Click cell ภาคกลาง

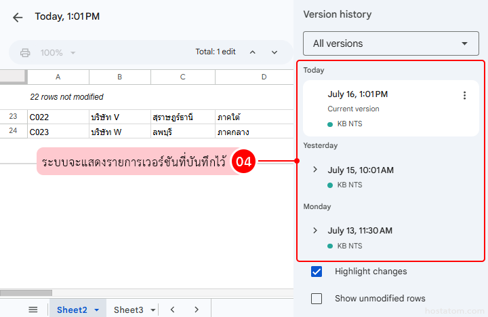tap(255, 132)
